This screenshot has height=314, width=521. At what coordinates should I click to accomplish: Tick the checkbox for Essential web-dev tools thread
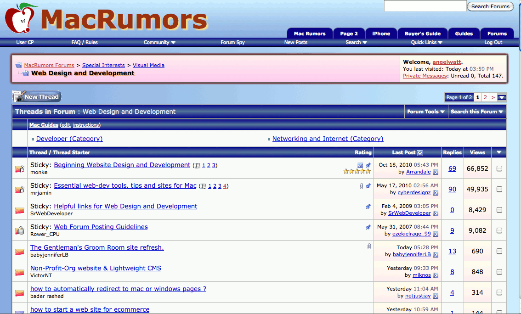point(499,189)
